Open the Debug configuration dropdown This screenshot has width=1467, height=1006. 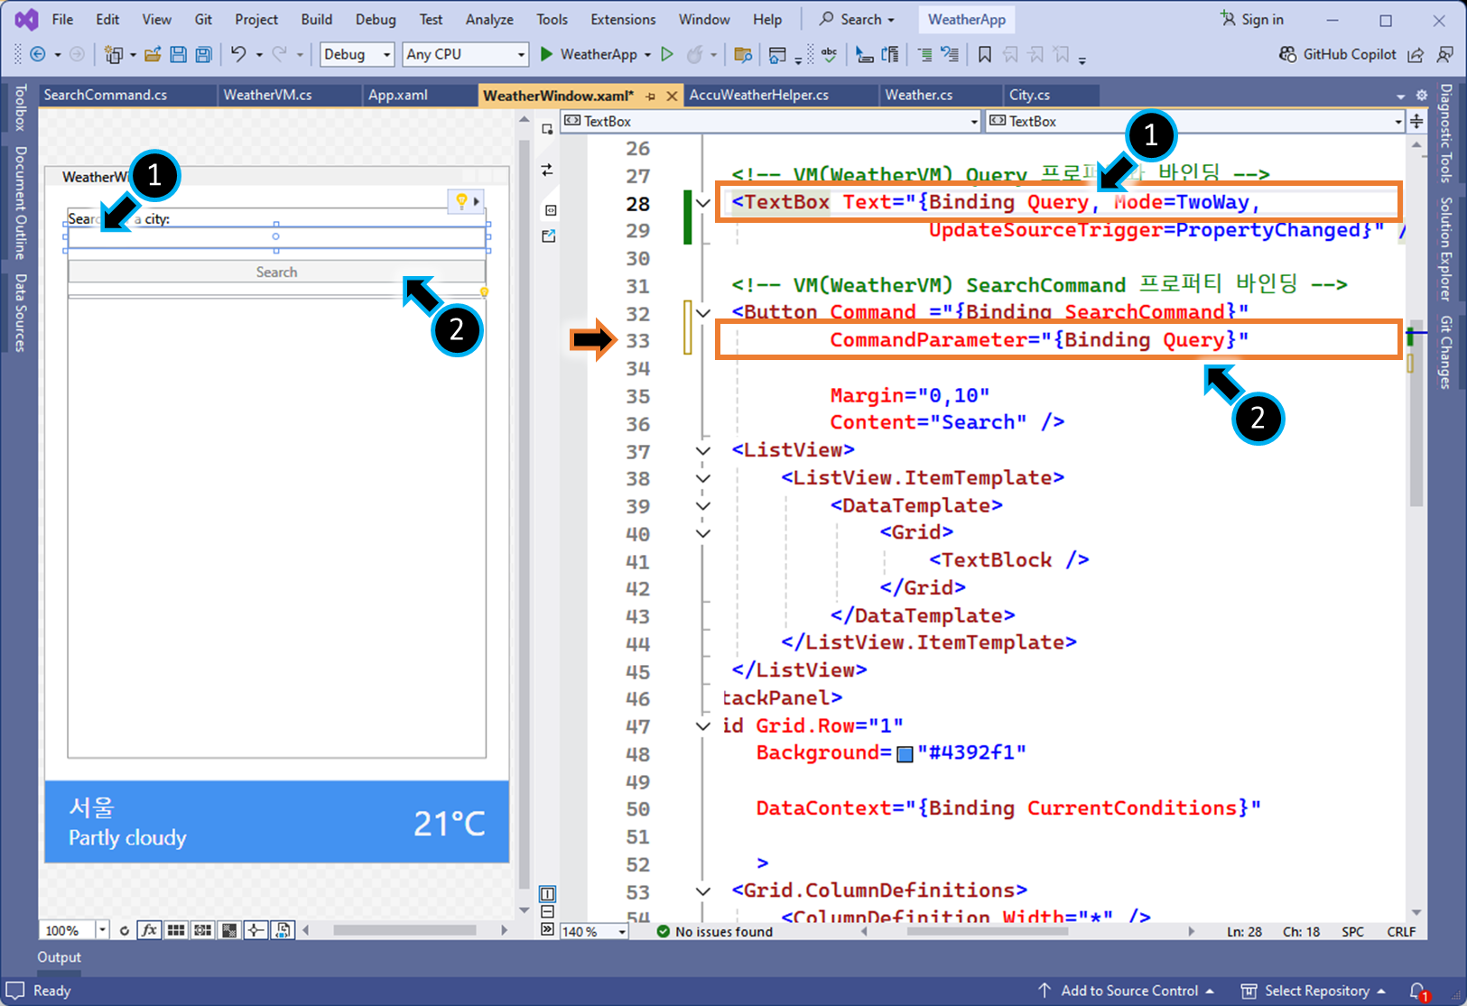point(357,54)
